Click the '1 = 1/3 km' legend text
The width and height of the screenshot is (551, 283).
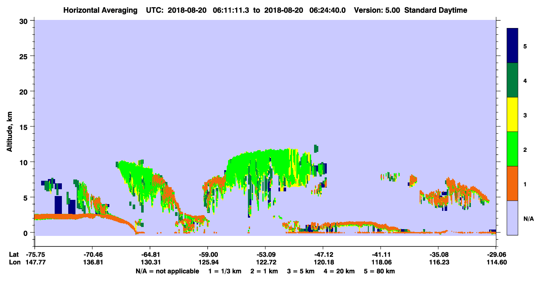[225, 271]
